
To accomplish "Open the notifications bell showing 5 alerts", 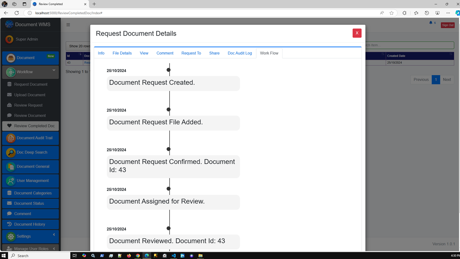I will (431, 22).
